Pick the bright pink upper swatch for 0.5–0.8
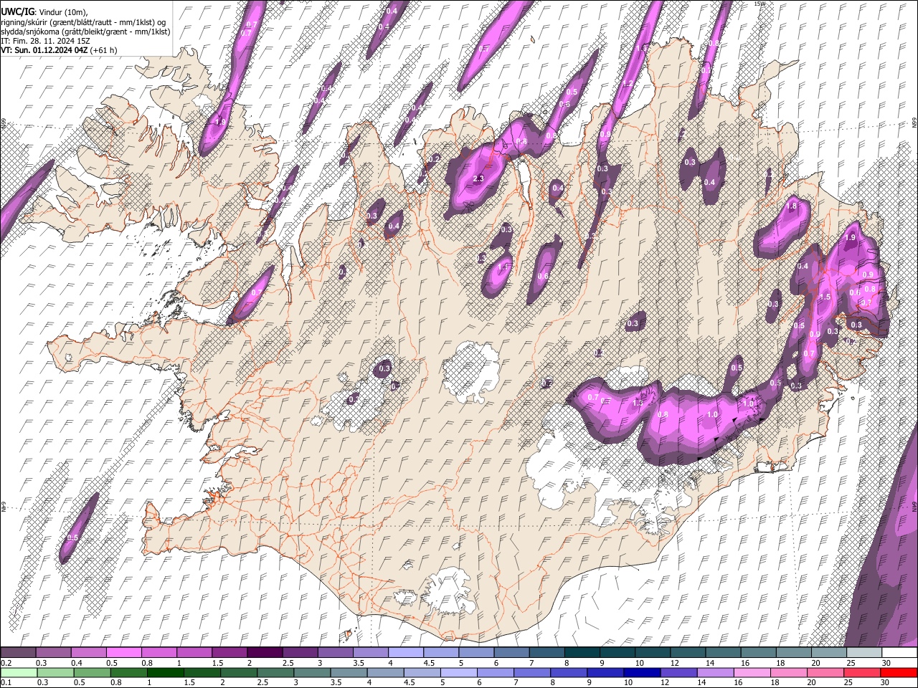918x688 pixels. [x=123, y=653]
